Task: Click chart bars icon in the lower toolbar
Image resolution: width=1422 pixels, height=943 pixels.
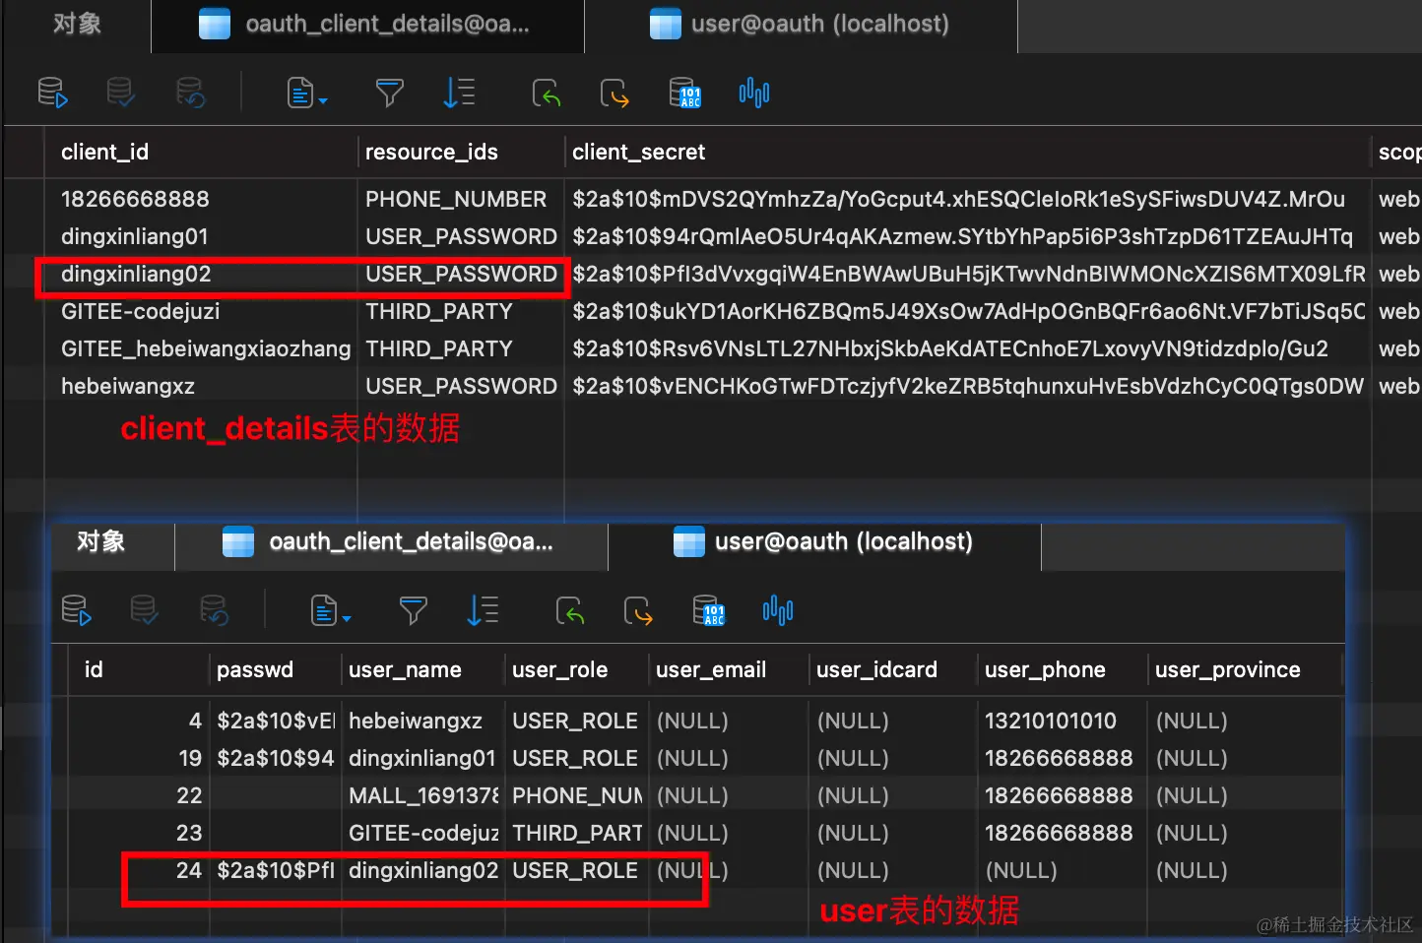Action: 778,610
